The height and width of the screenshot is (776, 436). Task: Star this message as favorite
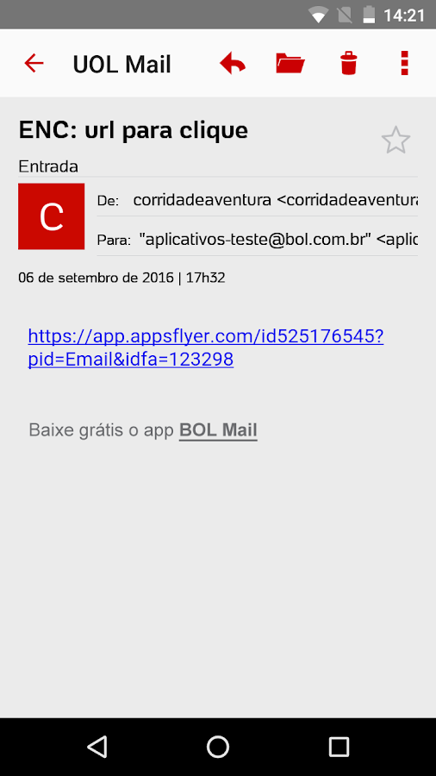point(396,140)
